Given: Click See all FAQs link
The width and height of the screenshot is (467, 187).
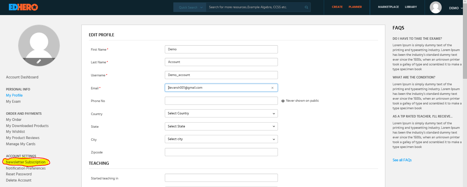Looking at the screenshot, I should pyautogui.click(x=402, y=160).
